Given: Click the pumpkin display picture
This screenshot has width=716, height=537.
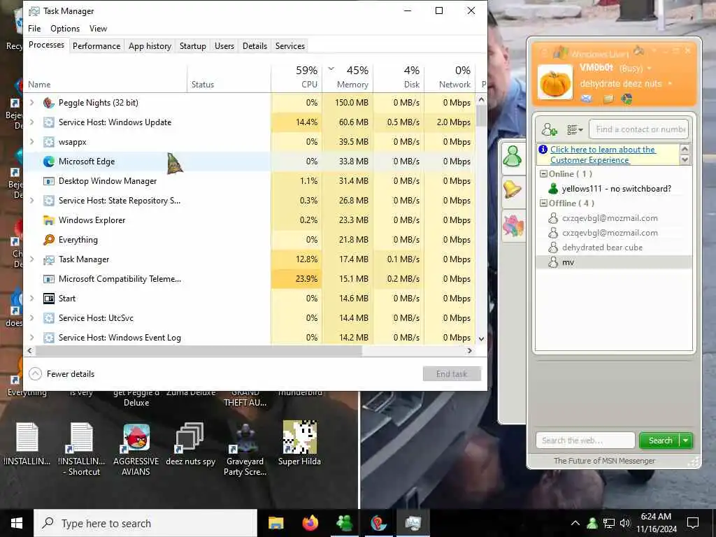Looking at the screenshot, I should [x=555, y=83].
